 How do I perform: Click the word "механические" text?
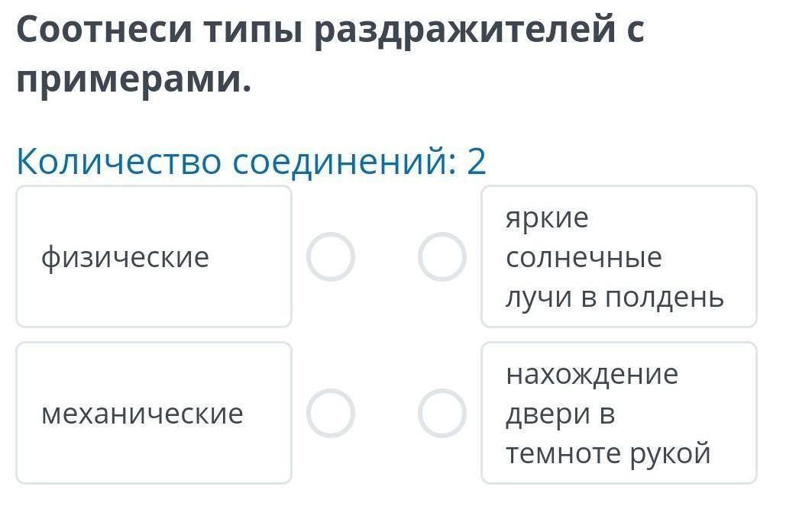(x=142, y=413)
